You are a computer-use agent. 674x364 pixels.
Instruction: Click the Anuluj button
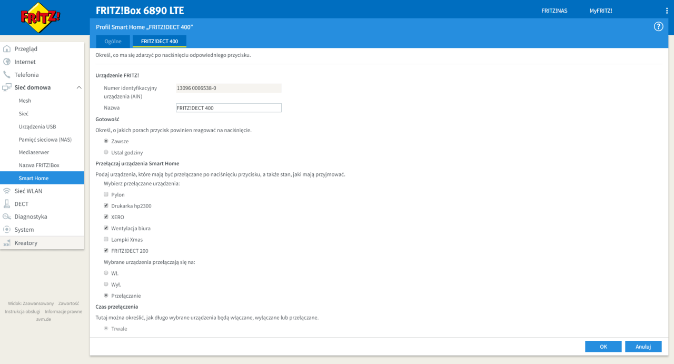[x=643, y=347]
